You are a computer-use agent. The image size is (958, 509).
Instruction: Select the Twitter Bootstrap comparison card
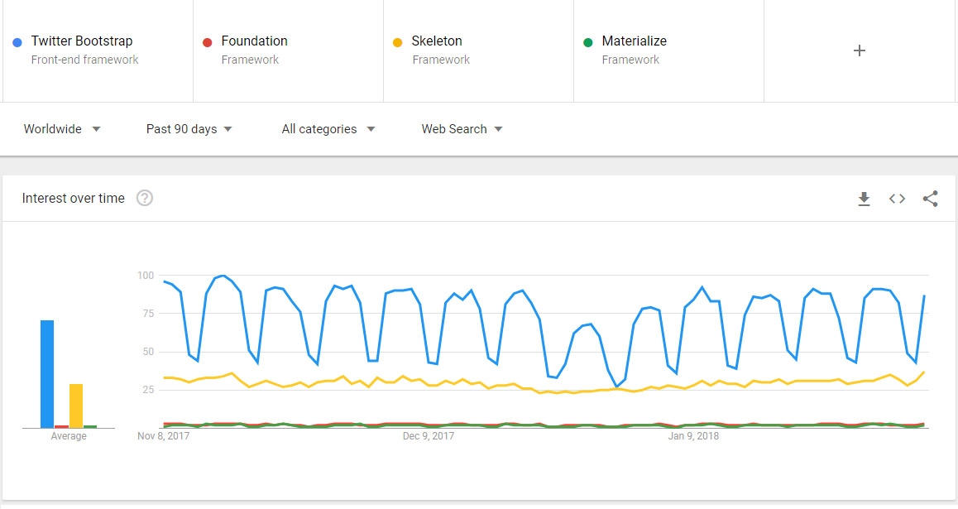click(95, 50)
